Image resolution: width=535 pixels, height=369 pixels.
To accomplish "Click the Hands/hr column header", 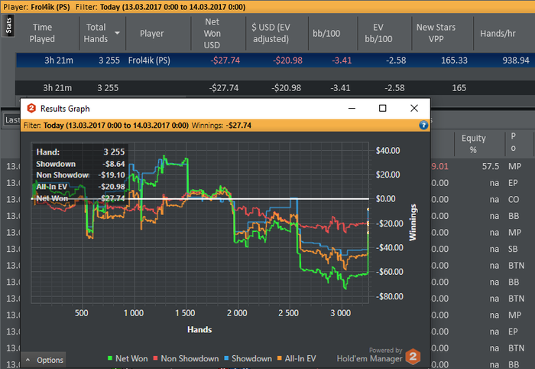I will 498,33.
